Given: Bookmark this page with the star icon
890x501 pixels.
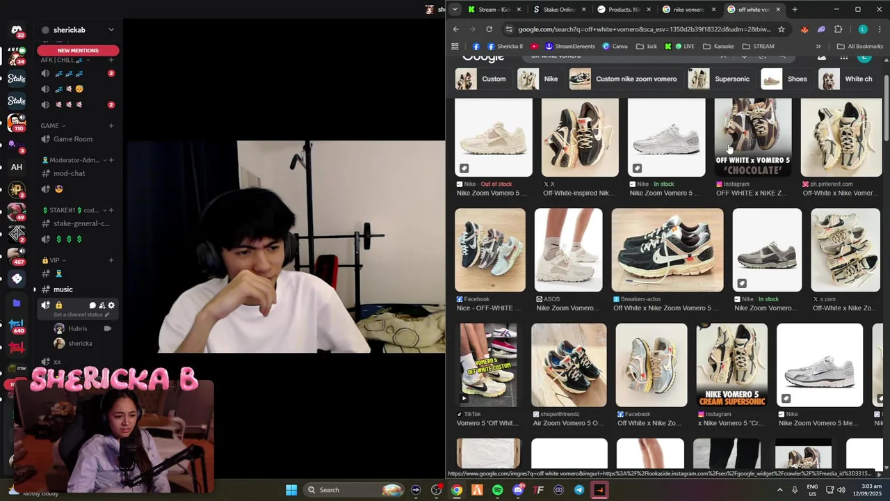Looking at the screenshot, I should pos(782,29).
